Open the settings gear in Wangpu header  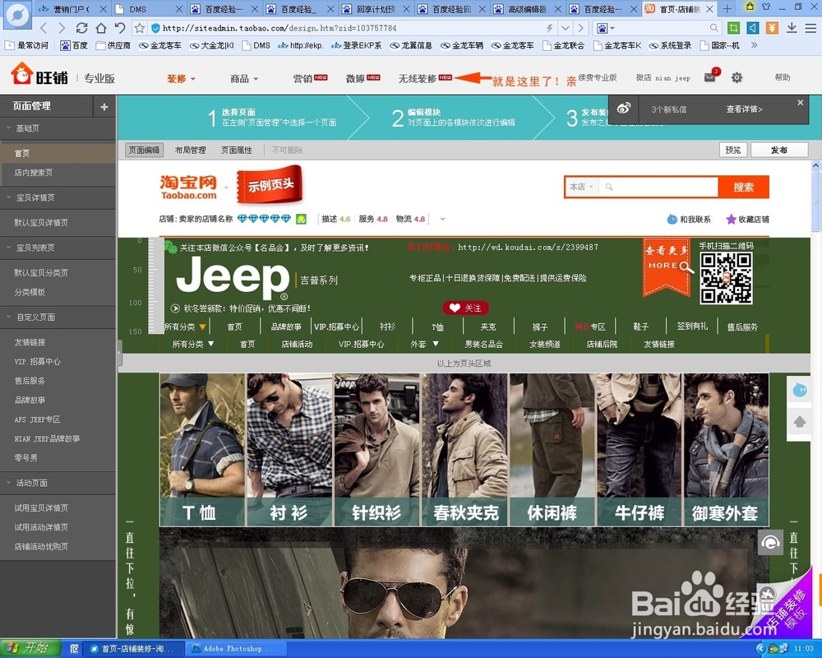(x=737, y=77)
